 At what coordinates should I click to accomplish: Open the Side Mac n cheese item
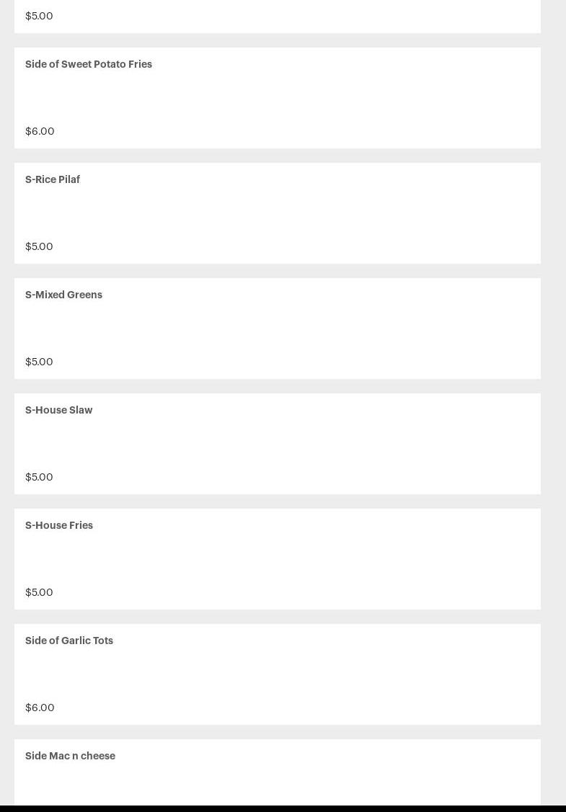(x=70, y=756)
